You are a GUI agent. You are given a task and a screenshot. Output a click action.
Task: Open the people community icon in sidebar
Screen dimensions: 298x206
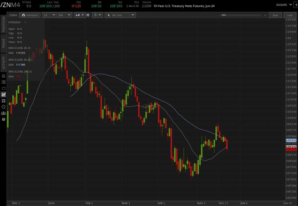point(3,113)
